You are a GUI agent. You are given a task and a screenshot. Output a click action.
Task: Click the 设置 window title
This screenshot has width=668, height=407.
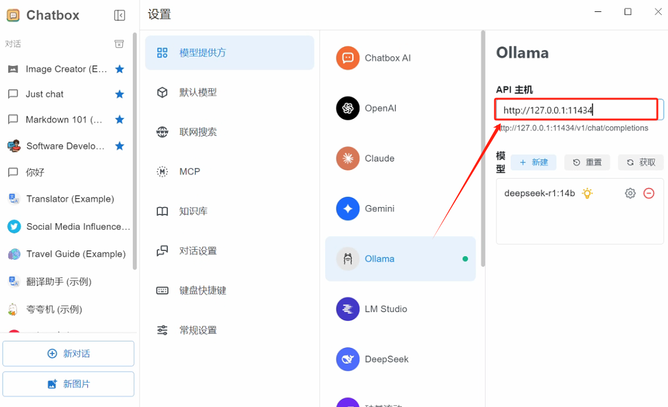(159, 14)
